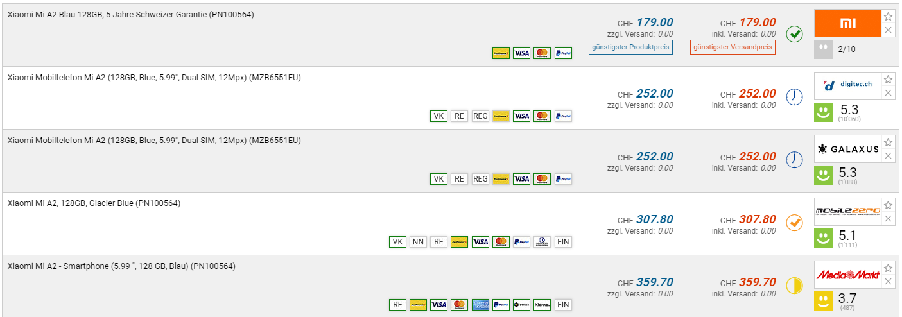Click the yellow smiley rating icon for MediaMarkt
Image resolution: width=902 pixels, height=317 pixels.
[824, 301]
